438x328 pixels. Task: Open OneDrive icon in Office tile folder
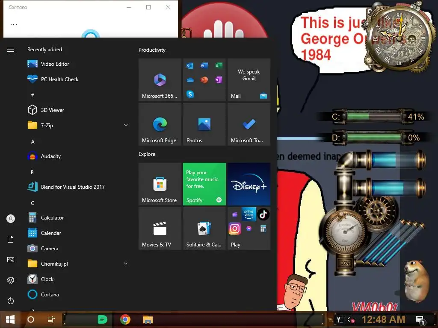tap(190, 80)
